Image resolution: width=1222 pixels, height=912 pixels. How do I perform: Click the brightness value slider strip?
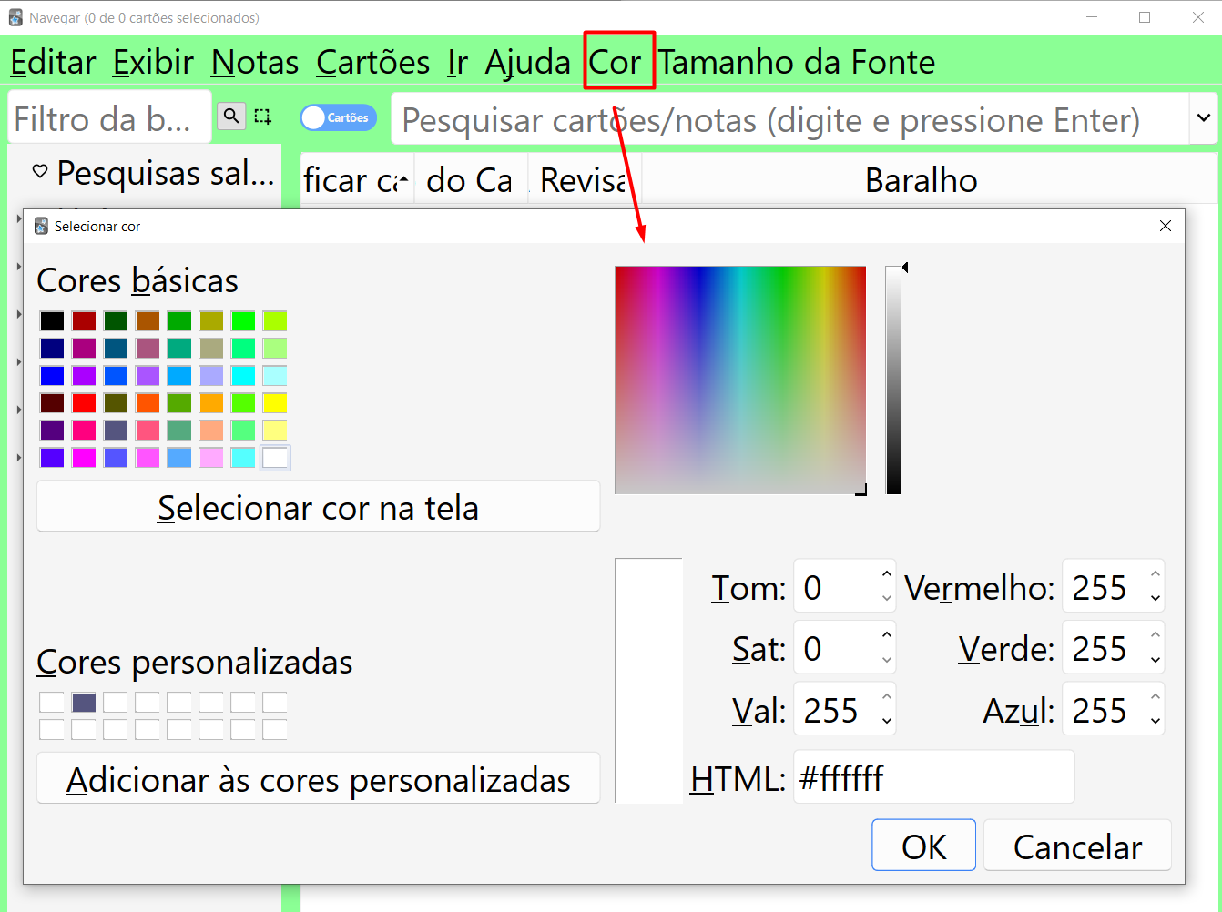coord(893,380)
